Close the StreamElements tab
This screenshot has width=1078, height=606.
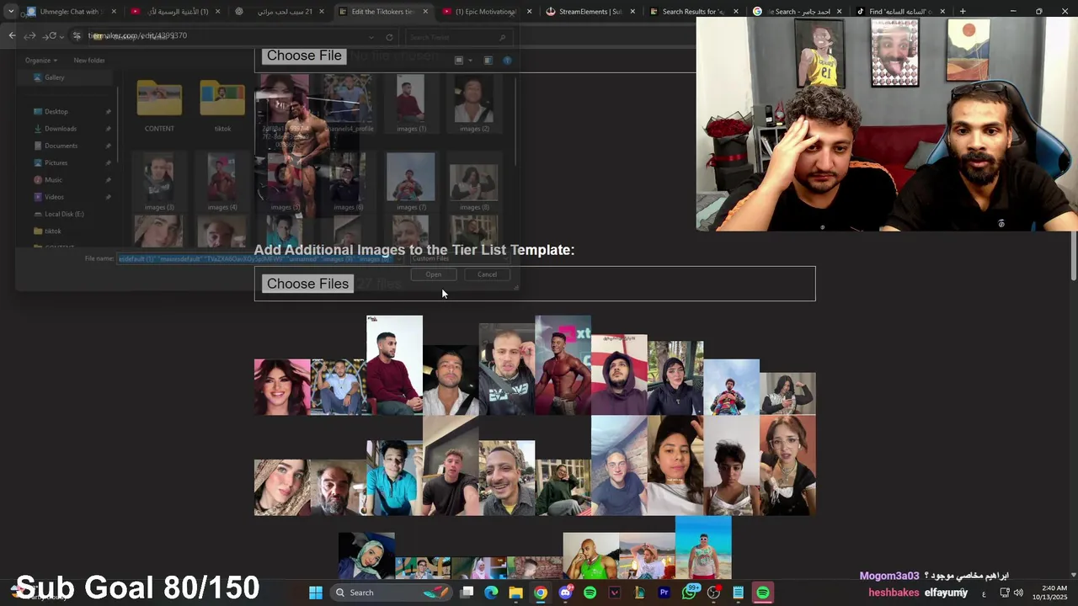[632, 12]
